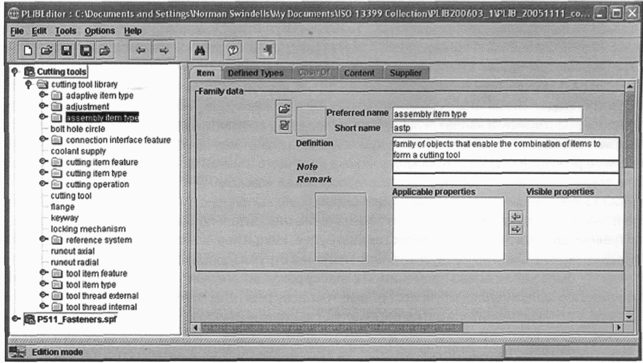Click the exit door toolbar icon

266,50
